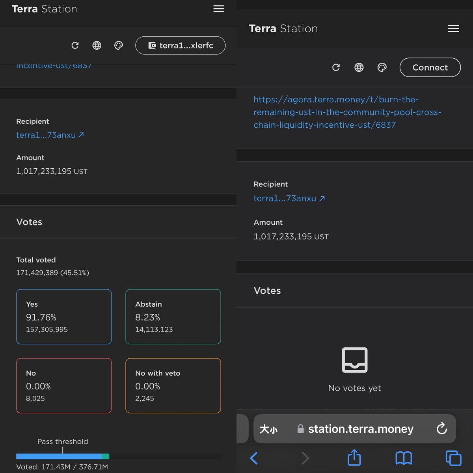Click the lock icon in Safari address bar
Image resolution: width=473 pixels, height=473 pixels.
click(x=300, y=428)
